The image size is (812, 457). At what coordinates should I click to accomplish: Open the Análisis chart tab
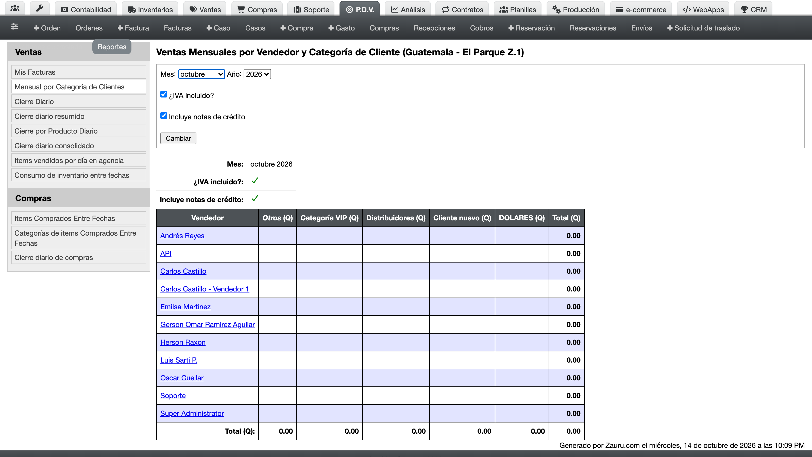(x=408, y=9)
